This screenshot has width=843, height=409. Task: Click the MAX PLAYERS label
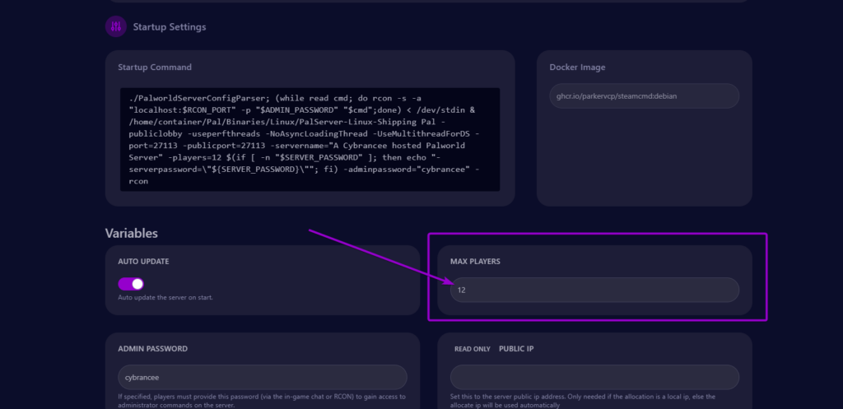coord(475,261)
